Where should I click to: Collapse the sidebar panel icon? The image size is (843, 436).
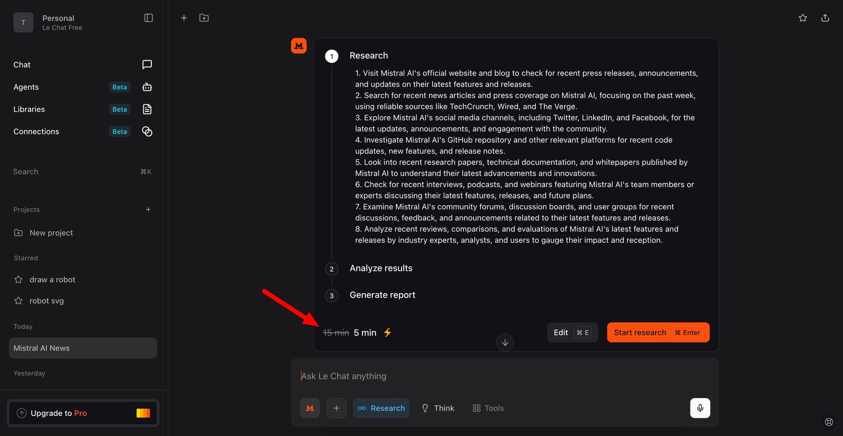tap(148, 18)
